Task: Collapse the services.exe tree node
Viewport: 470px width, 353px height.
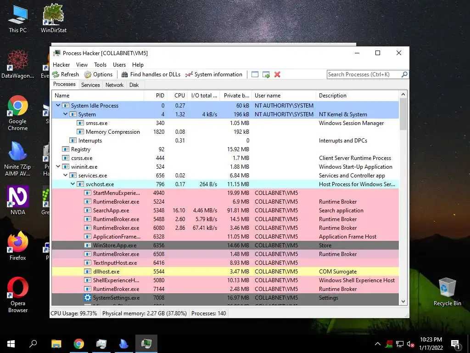Action: (x=65, y=175)
